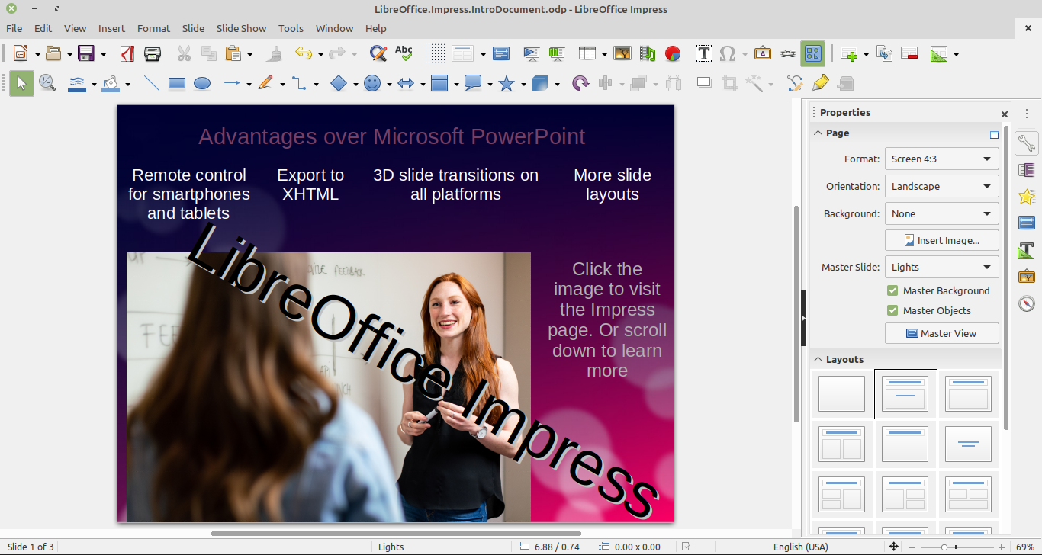Select the Ellipse drawing tool
The width and height of the screenshot is (1042, 555).
[x=202, y=83]
